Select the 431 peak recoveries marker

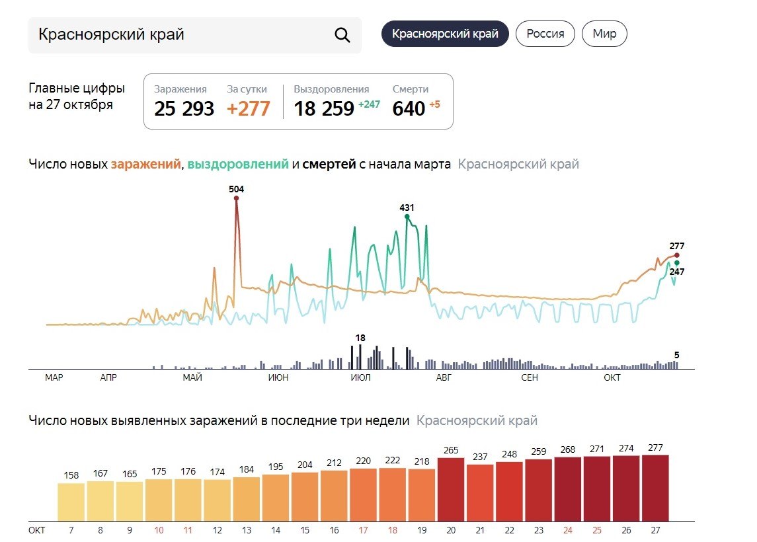coord(407,217)
